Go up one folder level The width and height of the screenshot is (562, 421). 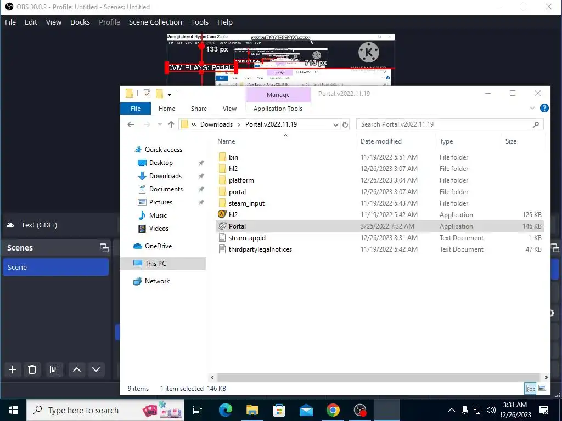tap(171, 124)
